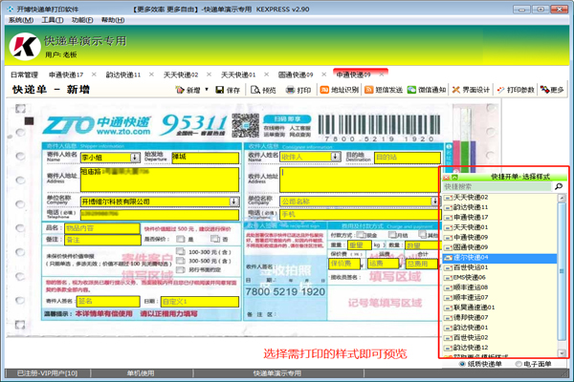The height and width of the screenshot is (382, 574).
Task: Close the 圆通快递09 tab
Action: pos(324,74)
